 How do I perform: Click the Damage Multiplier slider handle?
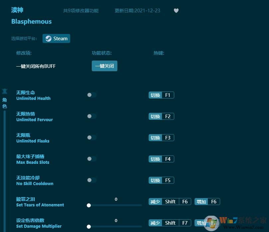[89, 227]
